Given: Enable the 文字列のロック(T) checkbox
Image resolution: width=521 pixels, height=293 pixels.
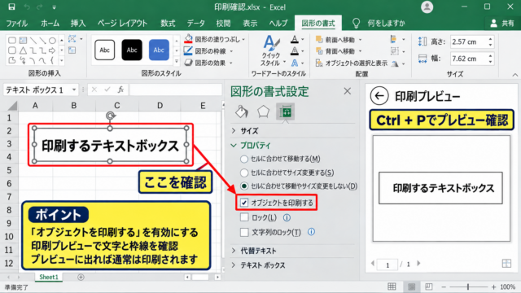Looking at the screenshot, I should 244,232.
